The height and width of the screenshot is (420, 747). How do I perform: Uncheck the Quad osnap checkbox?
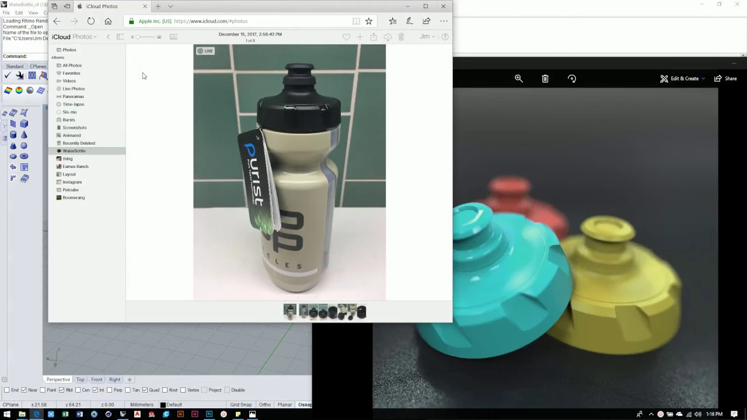(x=145, y=390)
